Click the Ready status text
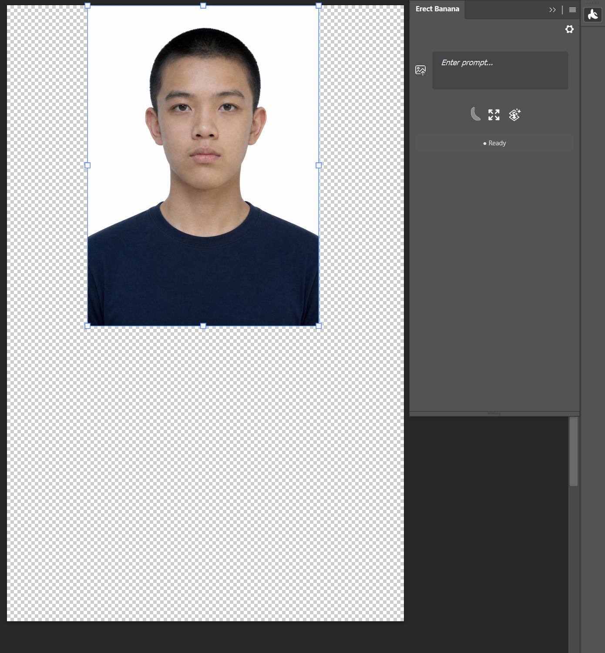The width and height of the screenshot is (605, 653). pyautogui.click(x=497, y=143)
